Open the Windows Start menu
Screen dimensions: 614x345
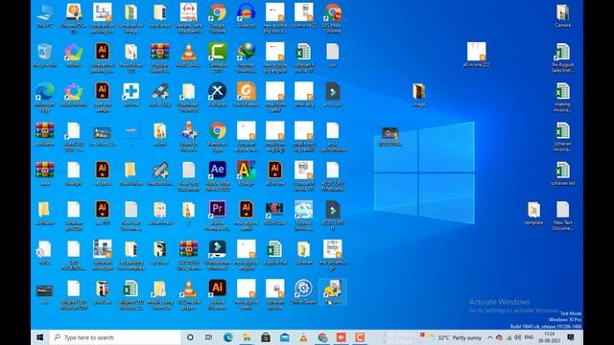pyautogui.click(x=40, y=337)
